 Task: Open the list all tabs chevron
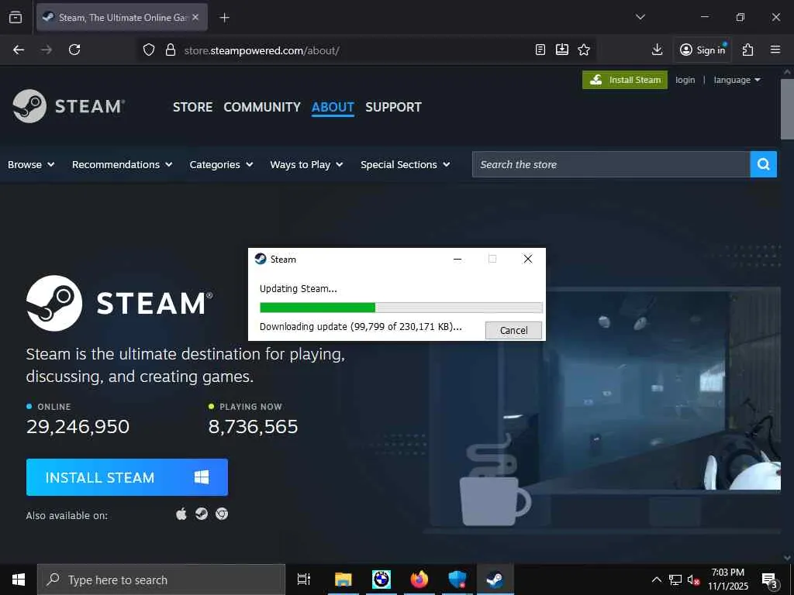pos(640,17)
